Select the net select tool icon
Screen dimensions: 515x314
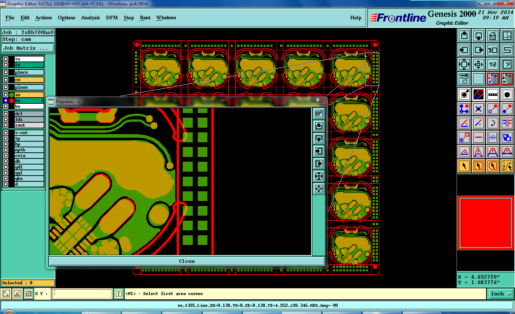point(507,166)
